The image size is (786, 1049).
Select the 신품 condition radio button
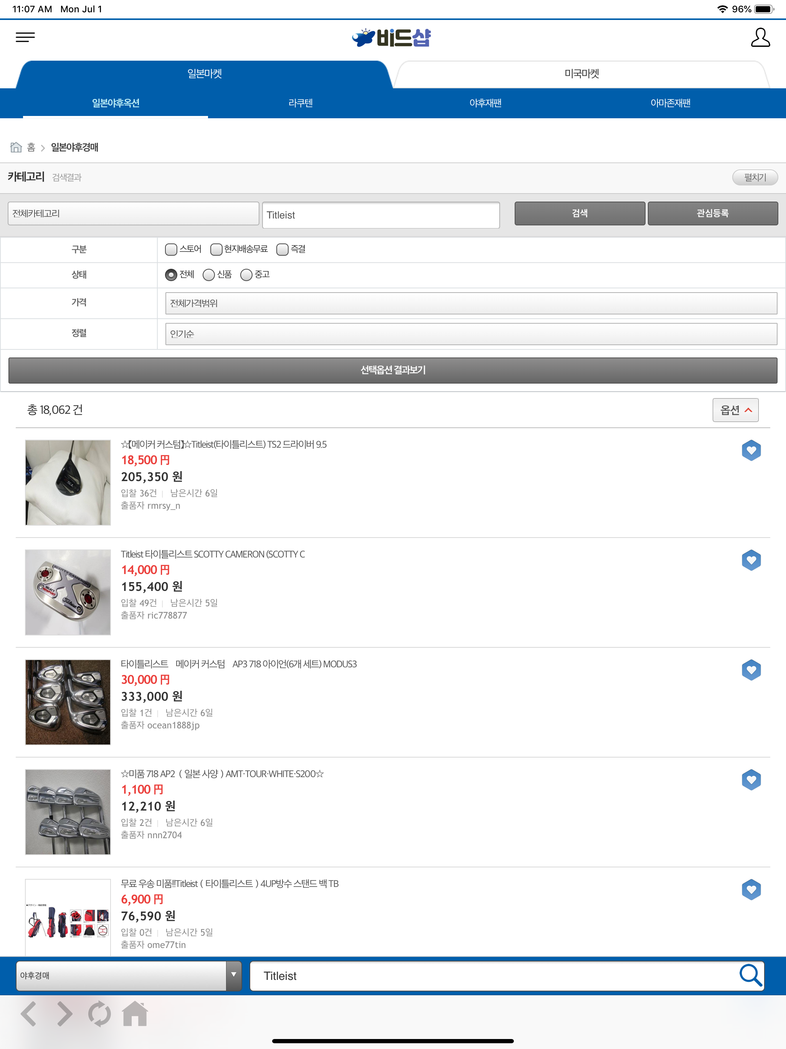click(x=208, y=275)
